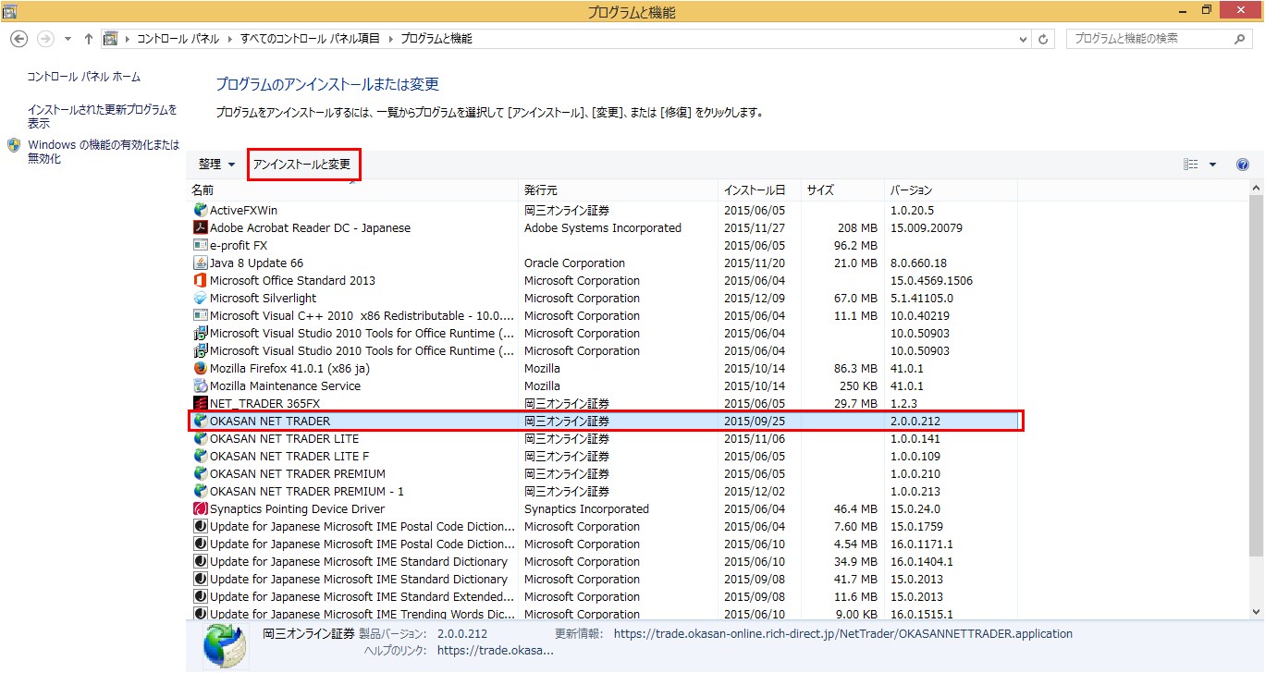This screenshot has width=1265, height=673.
Task: Click the vertical scrollbar up arrow
Action: click(x=1256, y=189)
